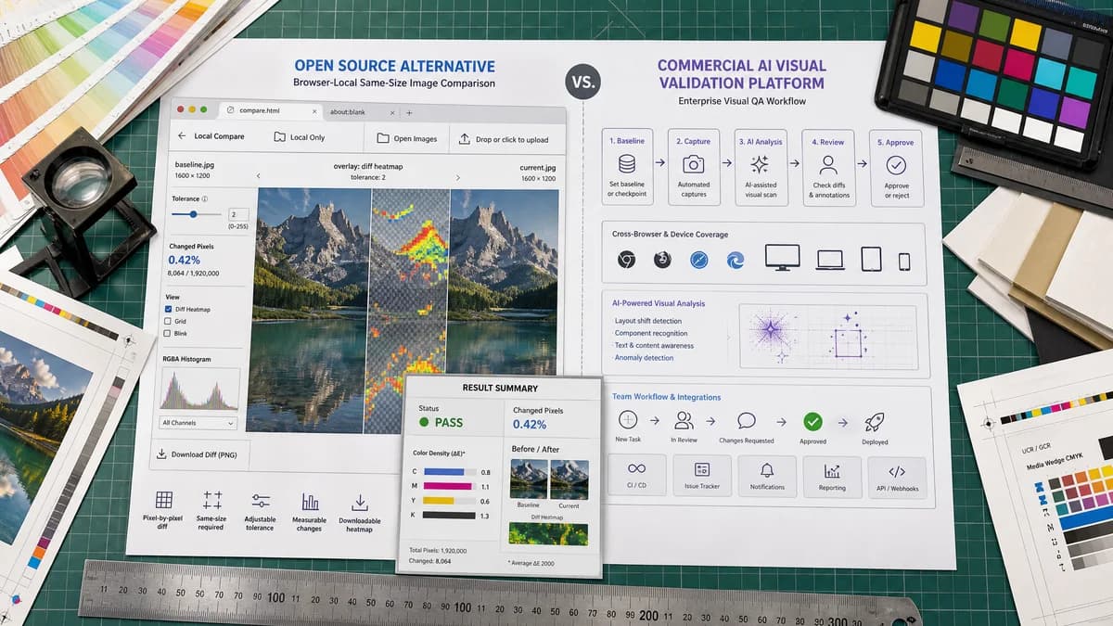The width and height of the screenshot is (1113, 626).
Task: Click the Downloadable heatmap download icon
Action: (359, 502)
